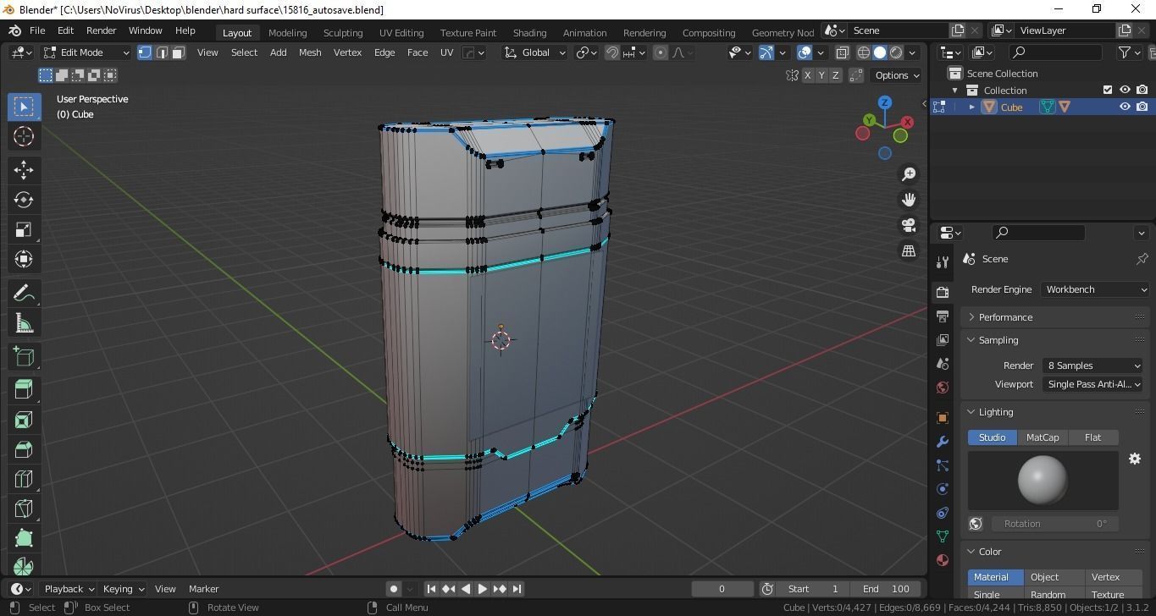The height and width of the screenshot is (616, 1156).
Task: Open the Modifiers wrench tab
Action: coord(943,442)
